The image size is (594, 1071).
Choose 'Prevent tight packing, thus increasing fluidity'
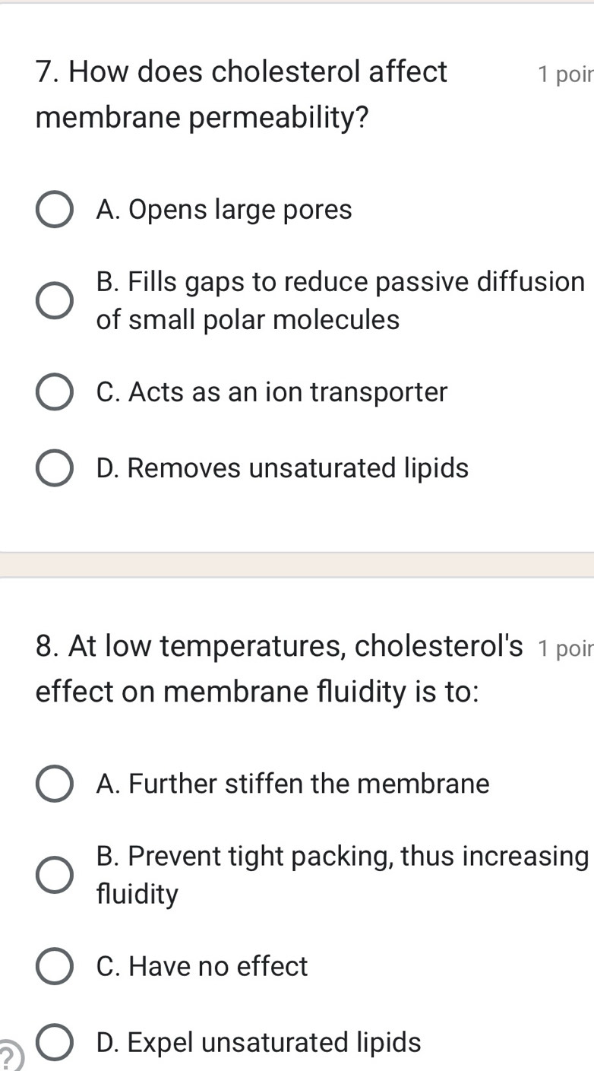point(53,875)
